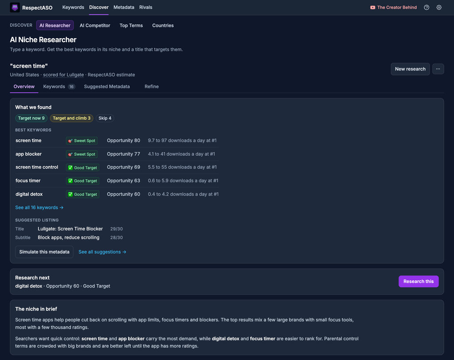Click Opportunity 77 score
This screenshot has height=360, width=454.
pyautogui.click(x=123, y=154)
